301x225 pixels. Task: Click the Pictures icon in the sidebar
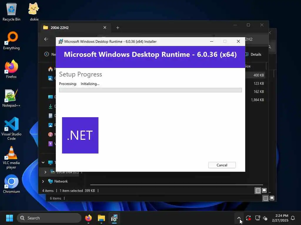click(x=51, y=125)
